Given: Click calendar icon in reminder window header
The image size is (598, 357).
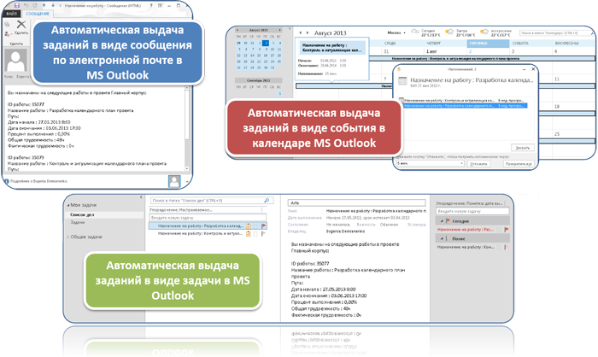Looking at the screenshot, I should tap(402, 81).
